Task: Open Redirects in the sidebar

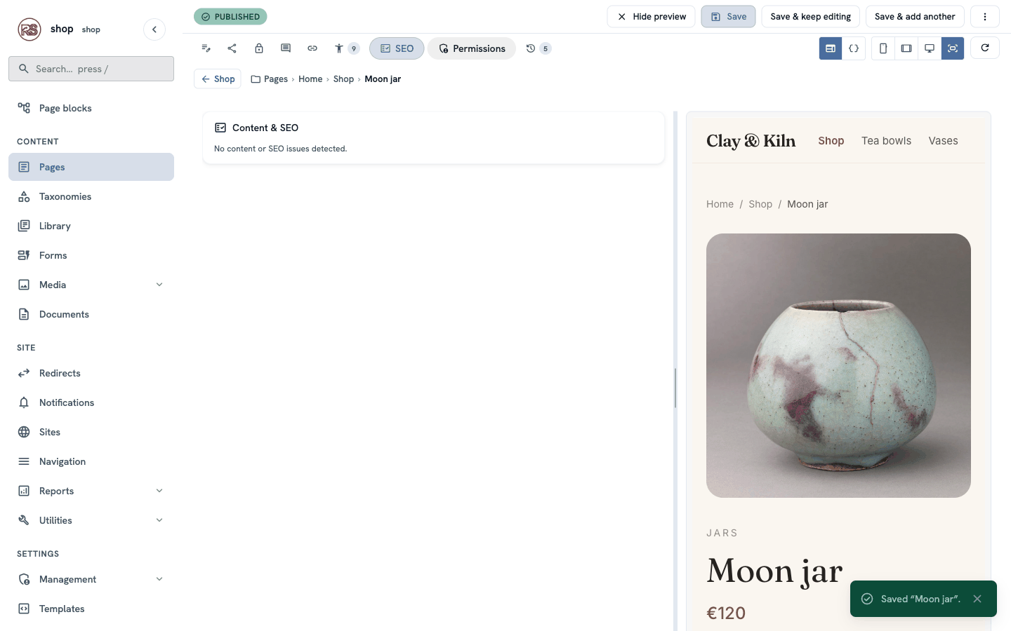Action: click(x=91, y=373)
